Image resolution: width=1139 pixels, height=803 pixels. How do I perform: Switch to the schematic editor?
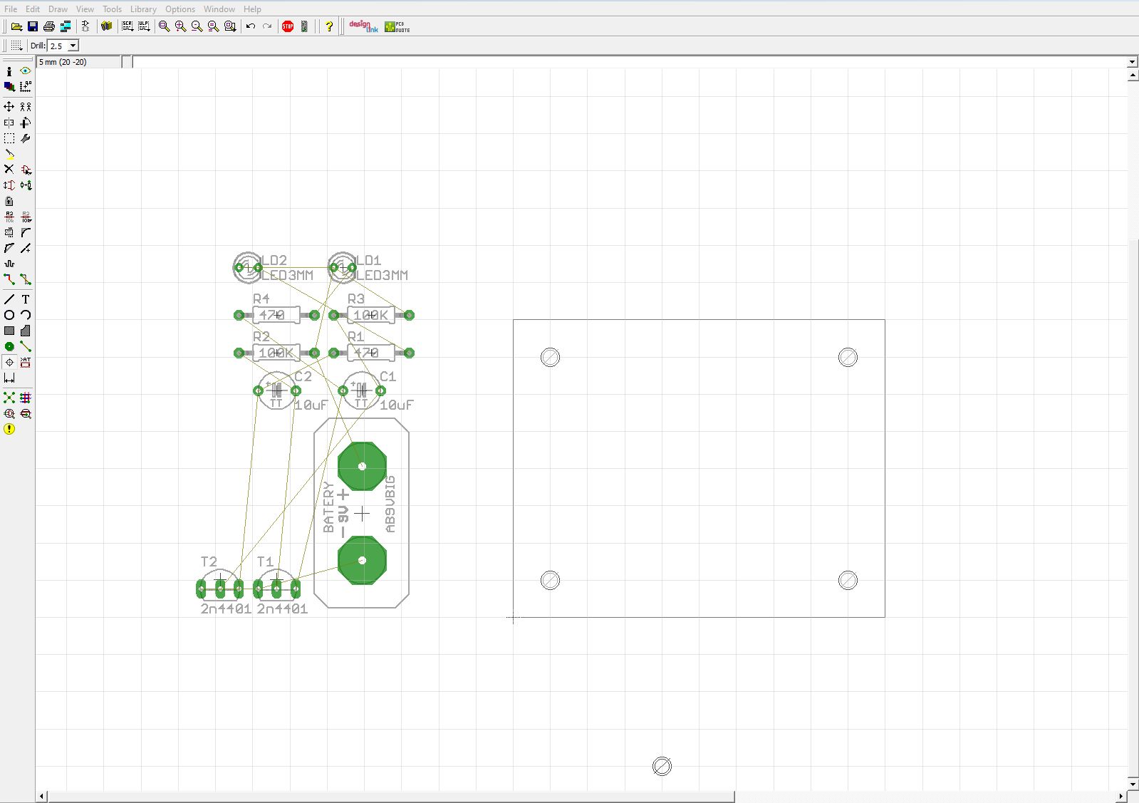(85, 26)
